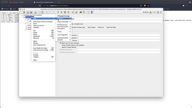Click Start no pauses toolbar icon

(x=61, y=12)
